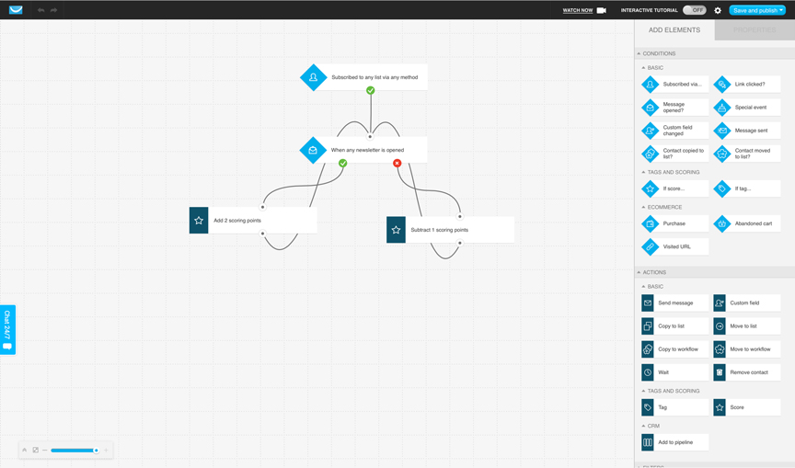
Task: Click green check connector on Subscribed node
Action: pos(371,90)
